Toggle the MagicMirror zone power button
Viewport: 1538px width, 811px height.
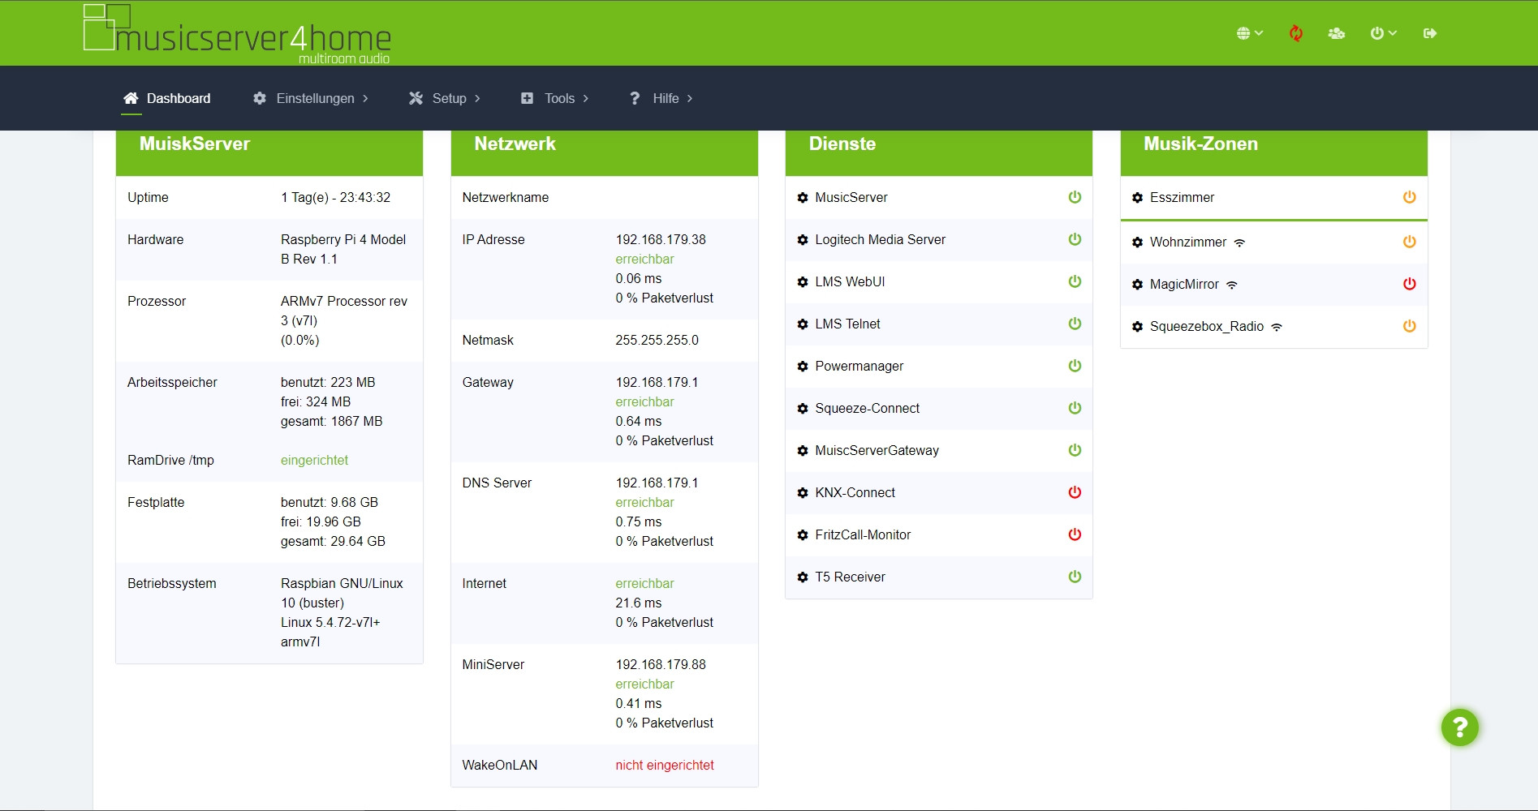[x=1410, y=284]
